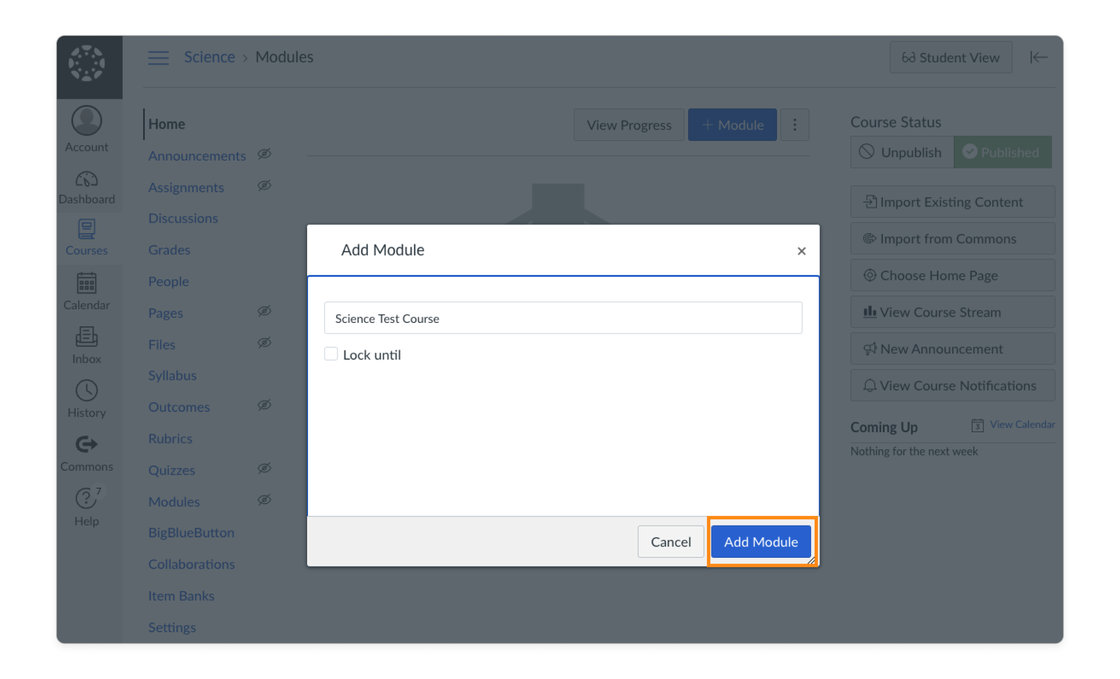Open the Help menu
Image resolution: width=1120 pixels, height=679 pixels.
point(86,504)
